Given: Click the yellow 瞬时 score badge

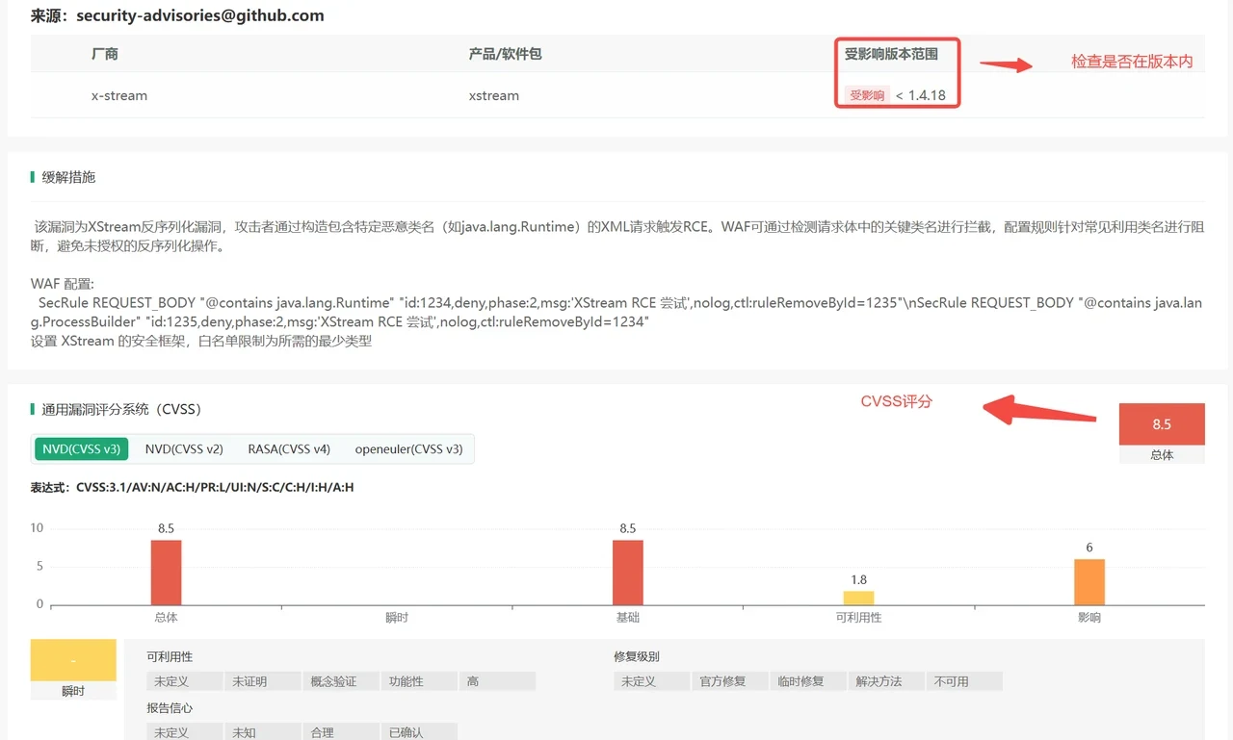Looking at the screenshot, I should pyautogui.click(x=73, y=660).
